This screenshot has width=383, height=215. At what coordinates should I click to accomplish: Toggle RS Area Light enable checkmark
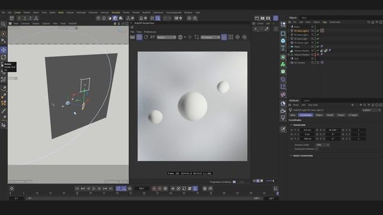click(x=318, y=39)
